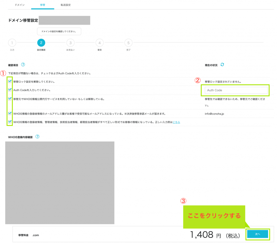
Task: Select the 移管 tab
Action: coord(42,5)
